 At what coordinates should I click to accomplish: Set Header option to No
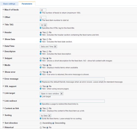47,32
